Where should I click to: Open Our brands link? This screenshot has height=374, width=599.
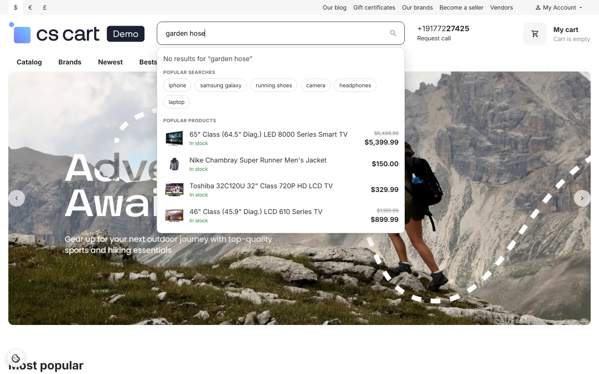tap(417, 7)
